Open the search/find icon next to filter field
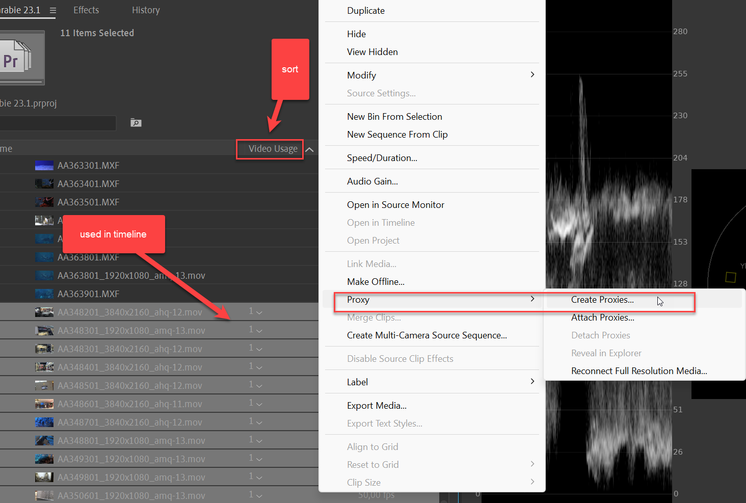 (135, 123)
